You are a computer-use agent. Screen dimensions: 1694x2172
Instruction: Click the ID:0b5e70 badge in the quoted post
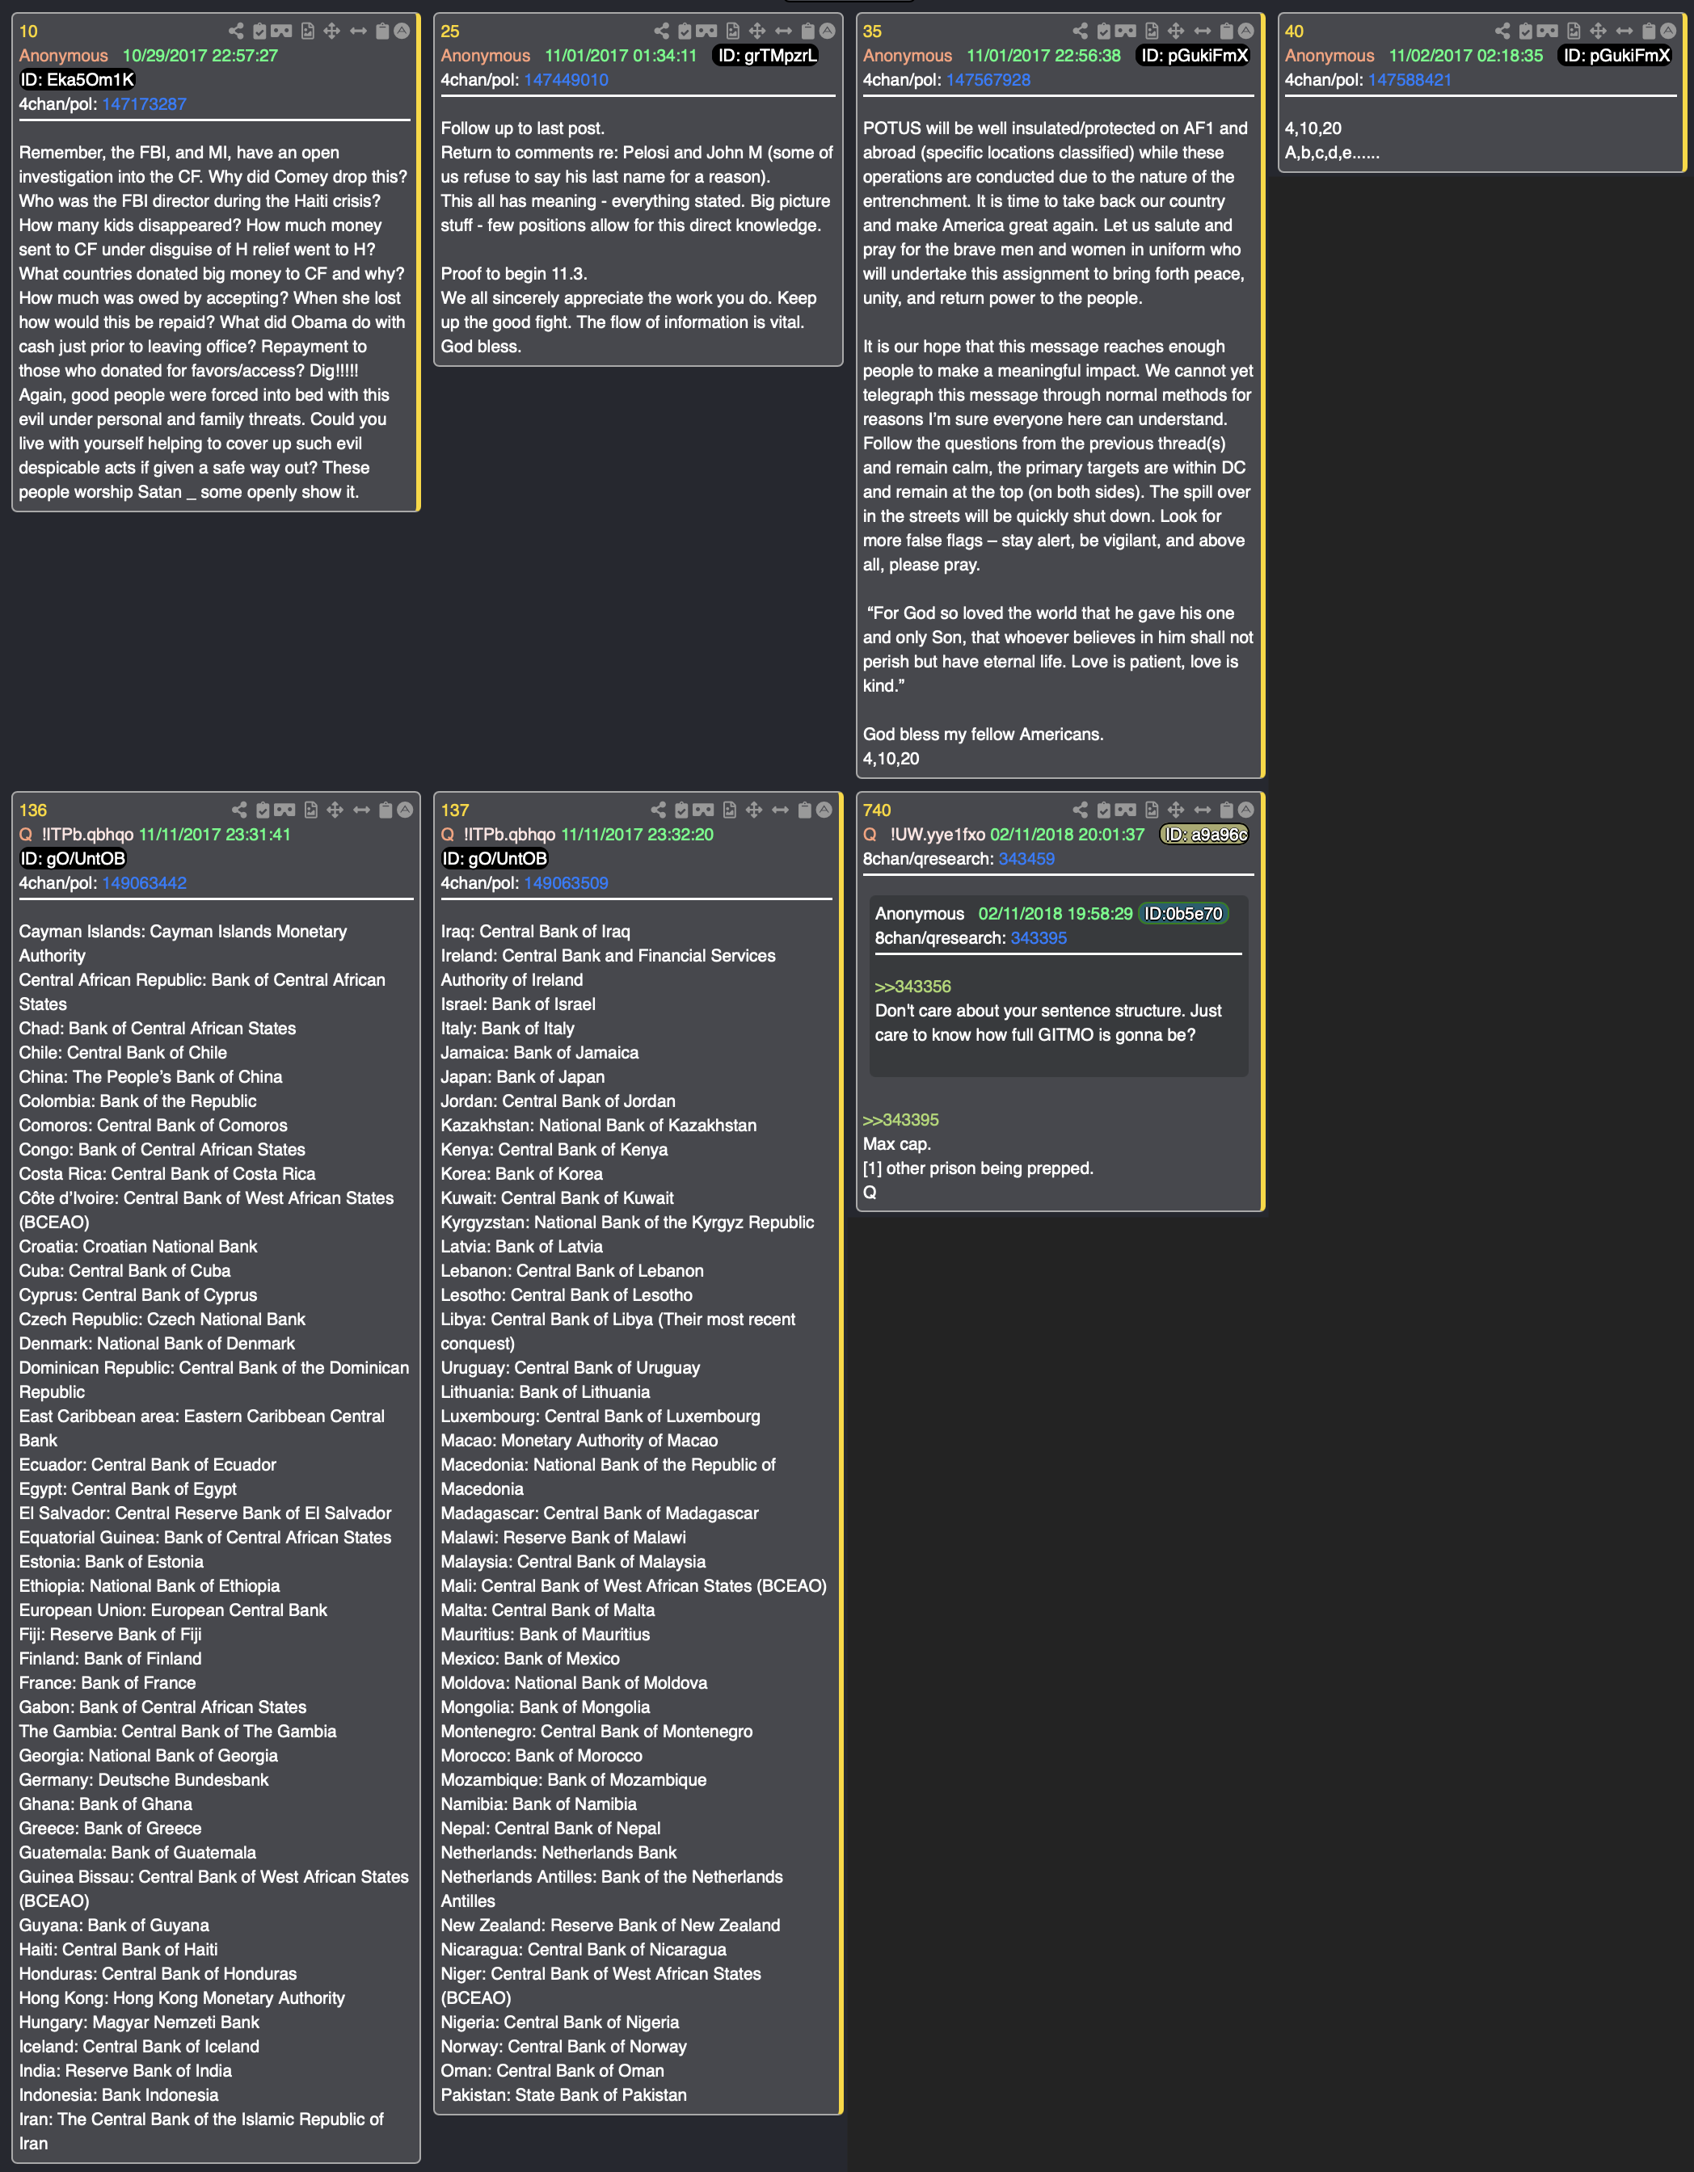1184,914
